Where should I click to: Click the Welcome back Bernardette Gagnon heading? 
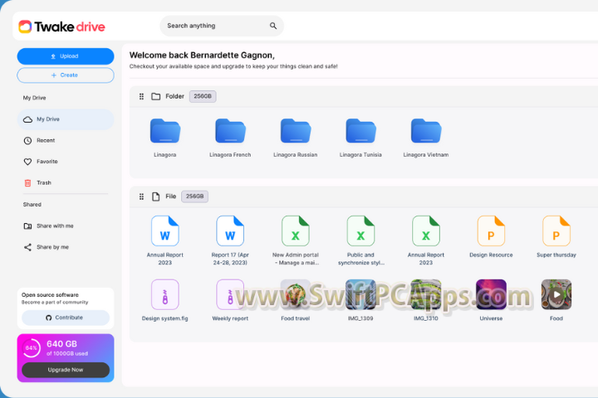click(x=202, y=56)
